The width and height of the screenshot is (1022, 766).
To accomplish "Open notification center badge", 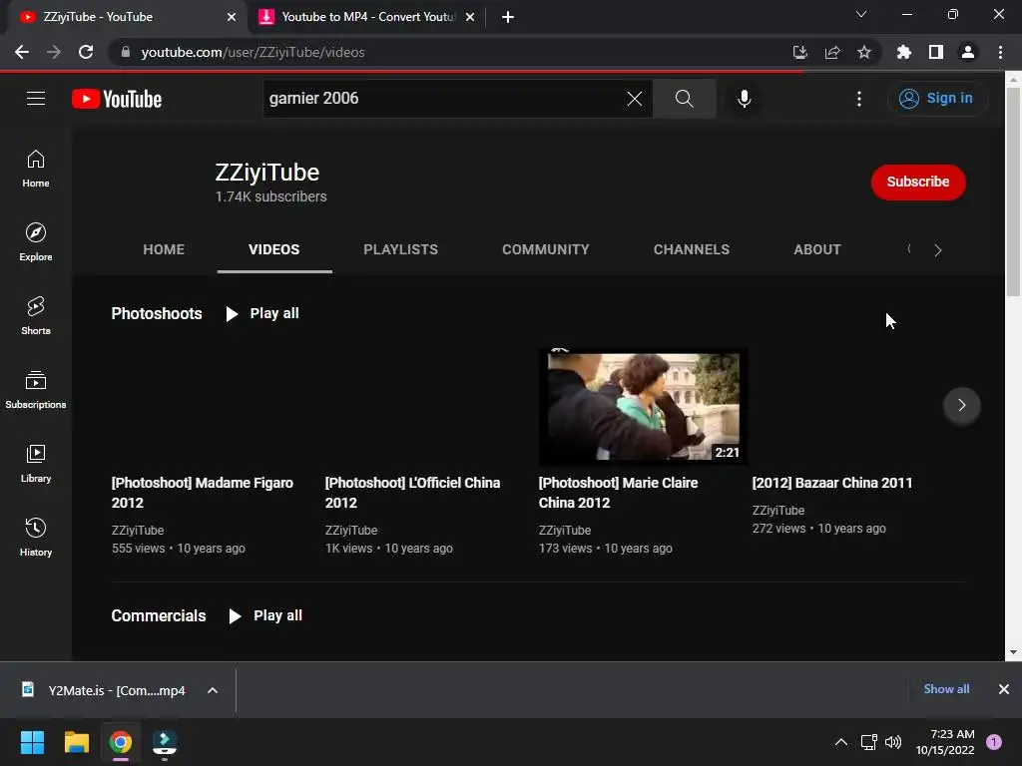I will coord(993,742).
